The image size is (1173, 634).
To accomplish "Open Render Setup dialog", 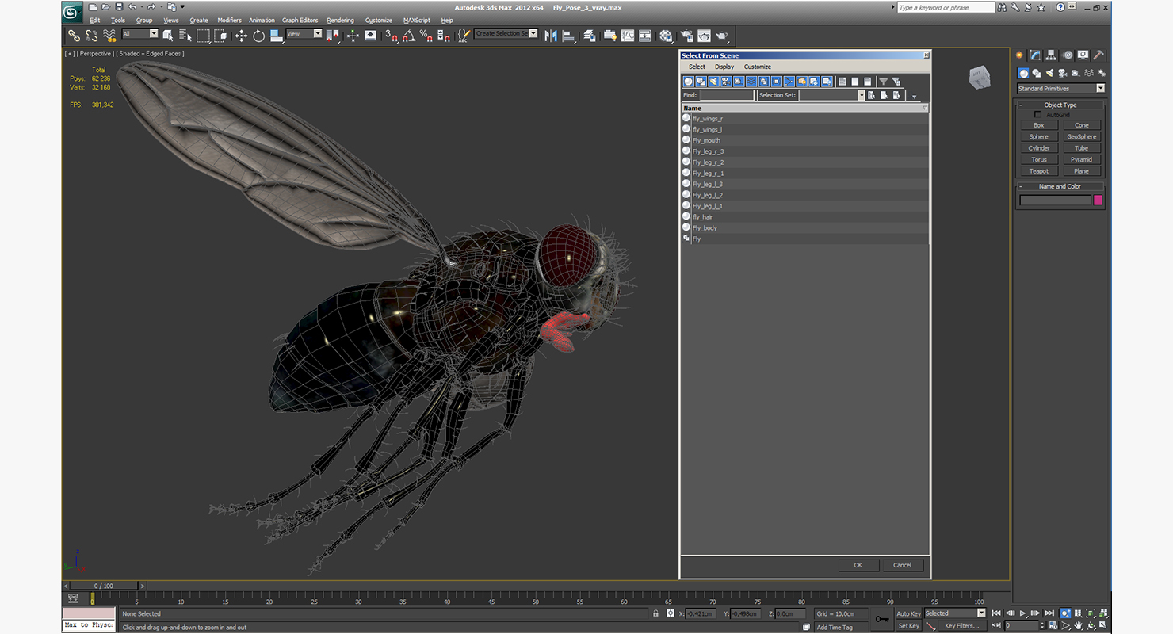I will point(686,36).
